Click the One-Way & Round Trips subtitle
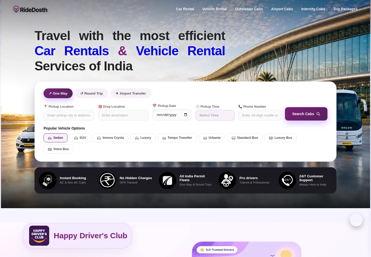The height and width of the screenshot is (257, 371). [x=196, y=185]
